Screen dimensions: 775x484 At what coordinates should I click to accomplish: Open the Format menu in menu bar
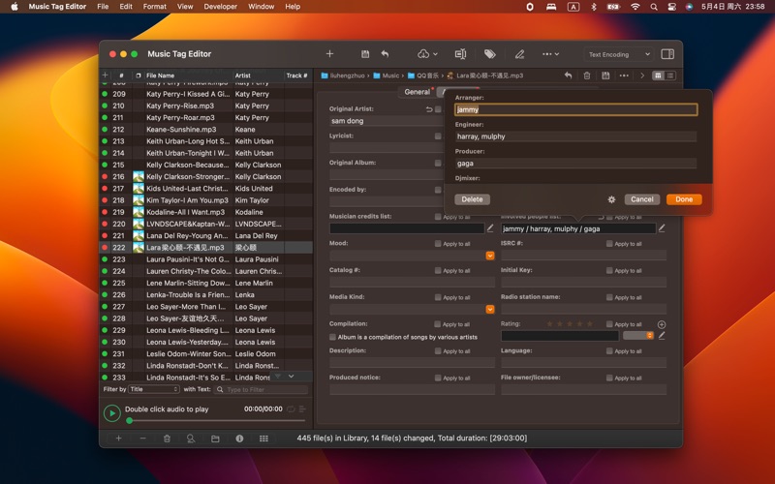pyautogui.click(x=154, y=7)
